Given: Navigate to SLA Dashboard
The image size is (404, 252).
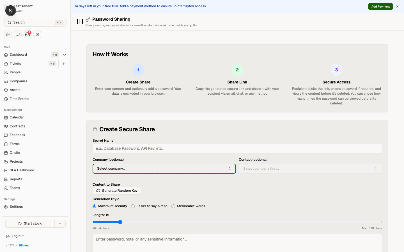Looking at the screenshot, I should [22, 170].
